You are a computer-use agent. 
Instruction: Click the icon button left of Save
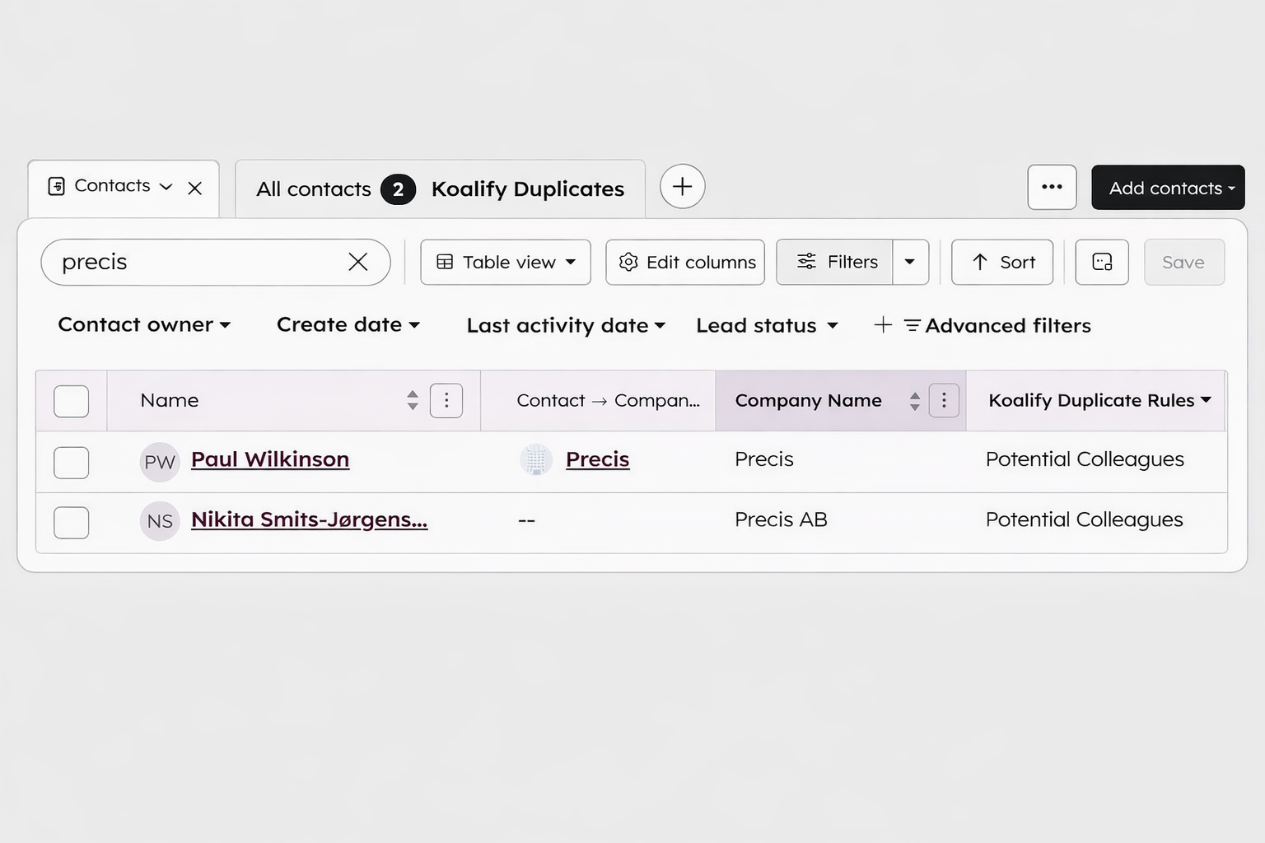[x=1101, y=262]
